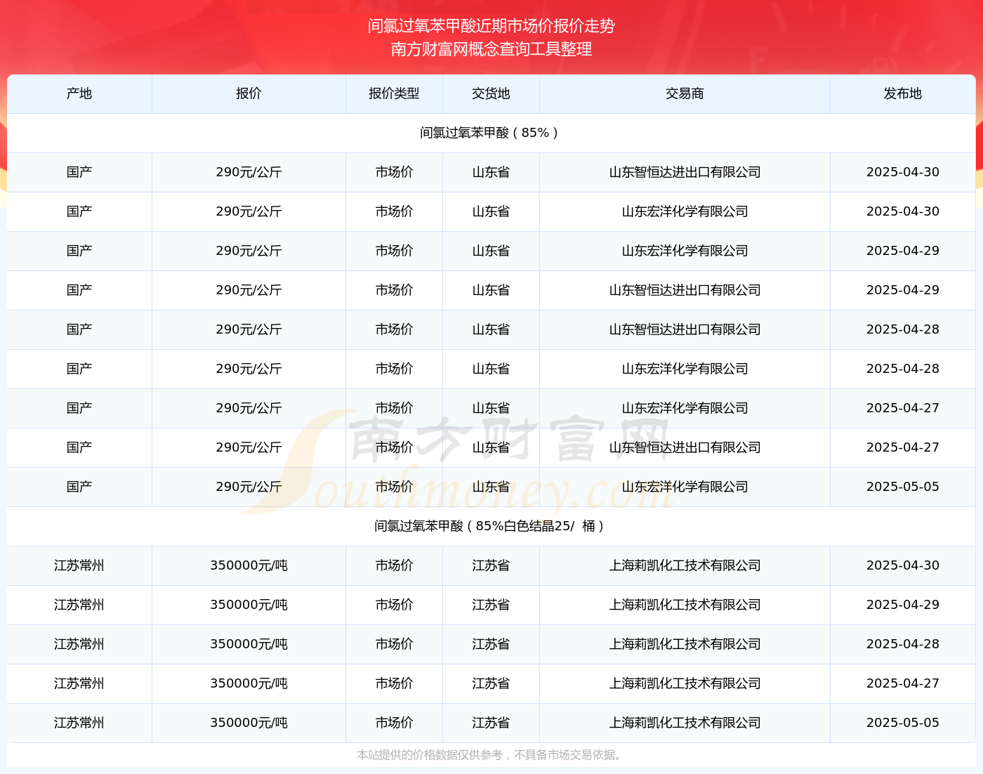Click 350000元/吨 price in the 2025-05-05 row

pos(249,723)
